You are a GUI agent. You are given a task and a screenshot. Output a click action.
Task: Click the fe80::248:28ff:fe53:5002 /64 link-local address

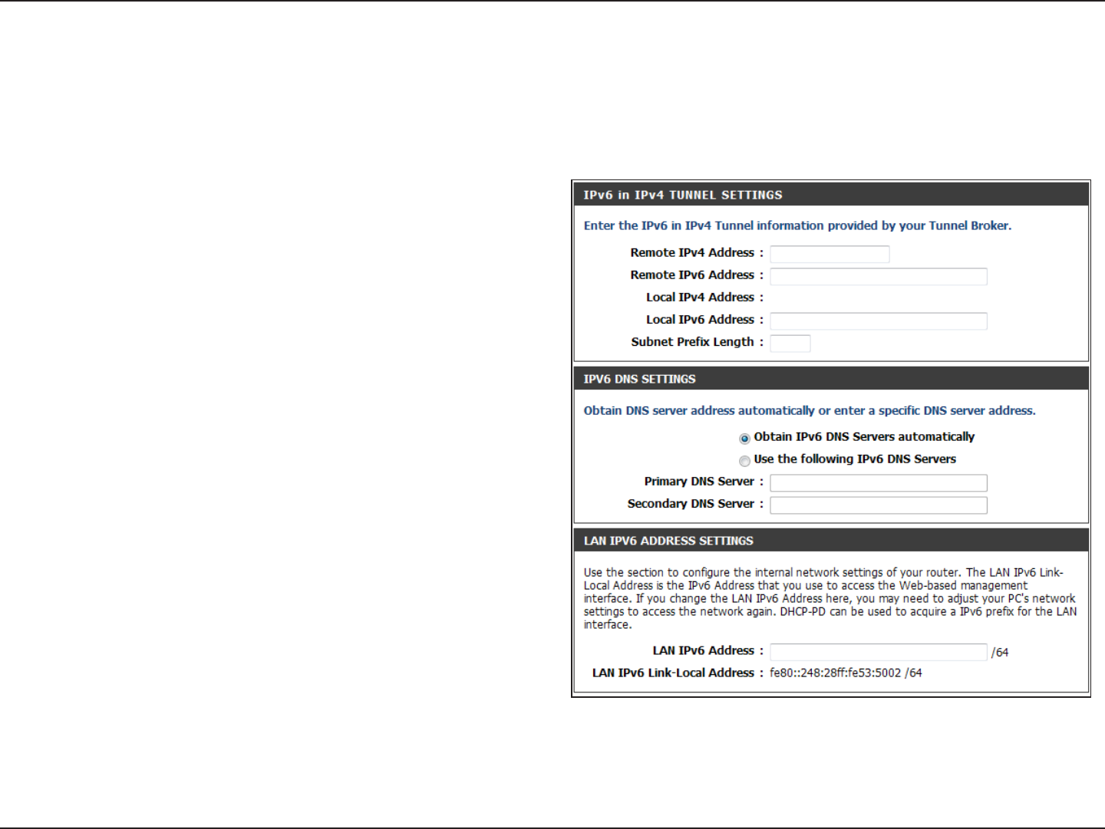click(846, 673)
